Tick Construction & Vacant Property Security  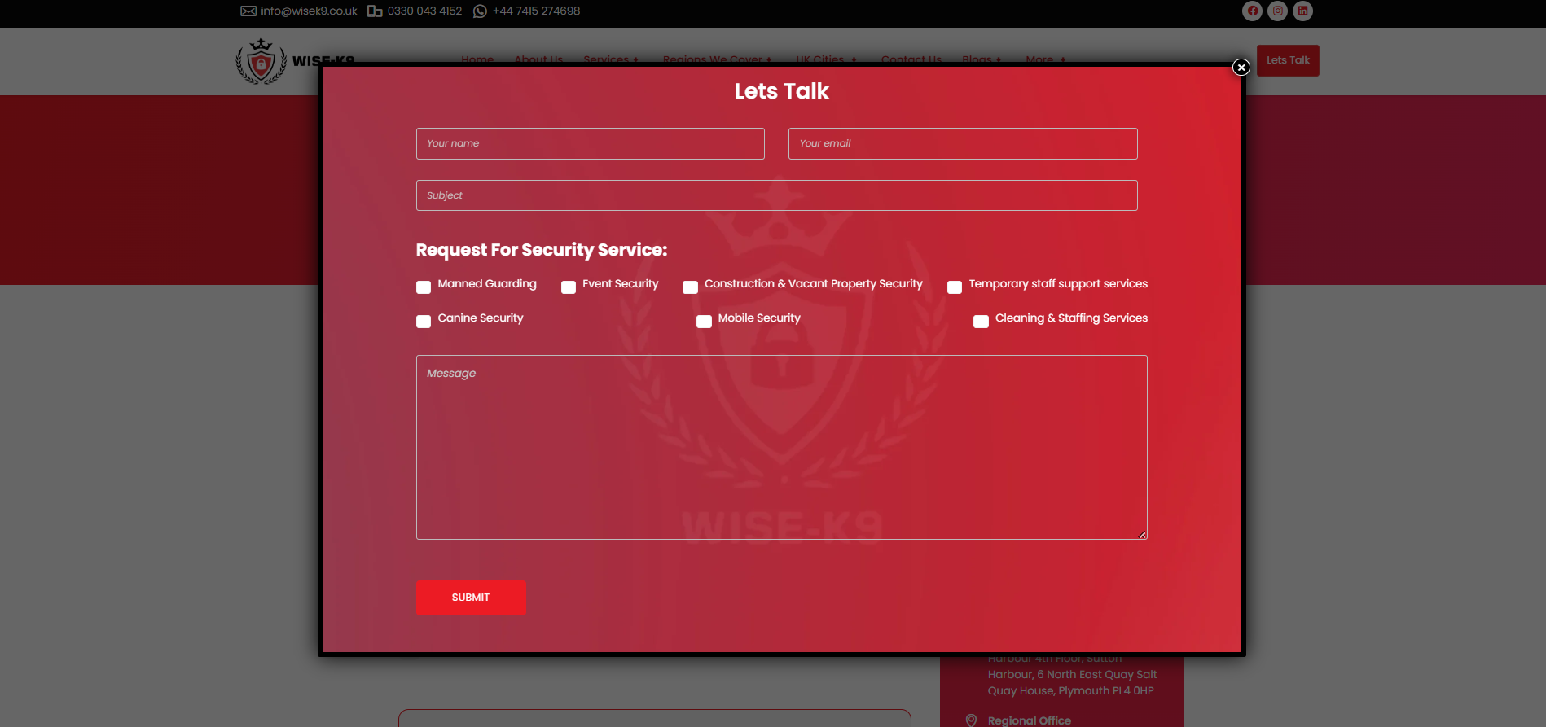coord(690,287)
